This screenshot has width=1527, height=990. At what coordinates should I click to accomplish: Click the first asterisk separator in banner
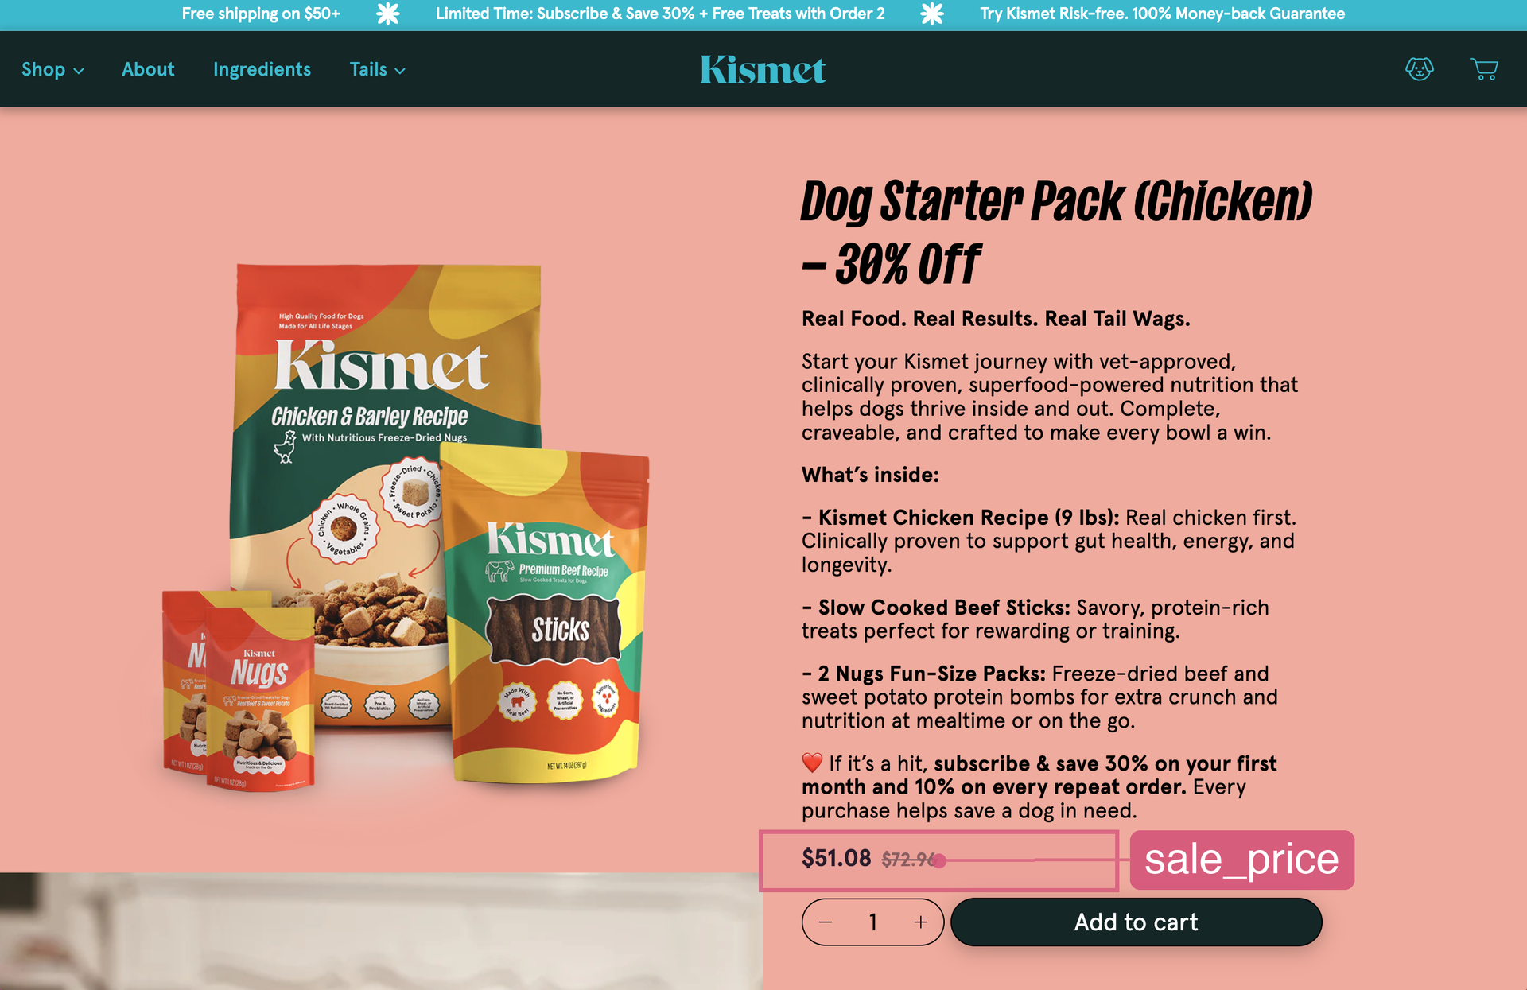pos(387,14)
